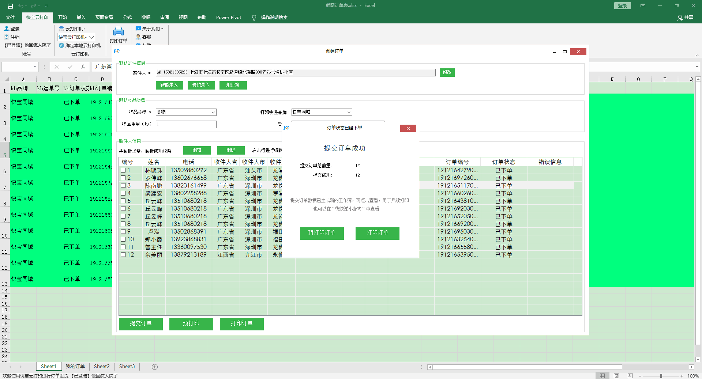This screenshot has width=702, height=379.
Task: Check the box for row 1 林璇珠
Action: [x=123, y=170]
